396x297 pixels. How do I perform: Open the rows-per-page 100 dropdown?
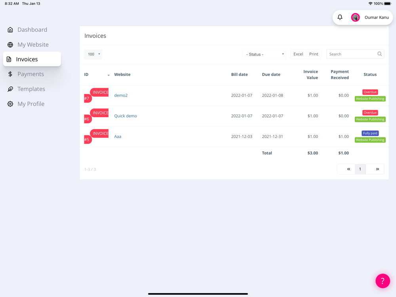pyautogui.click(x=93, y=54)
